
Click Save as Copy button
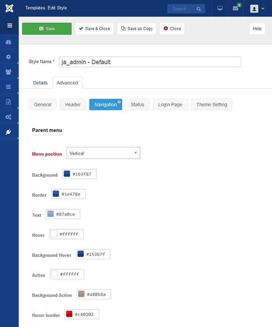(137, 29)
